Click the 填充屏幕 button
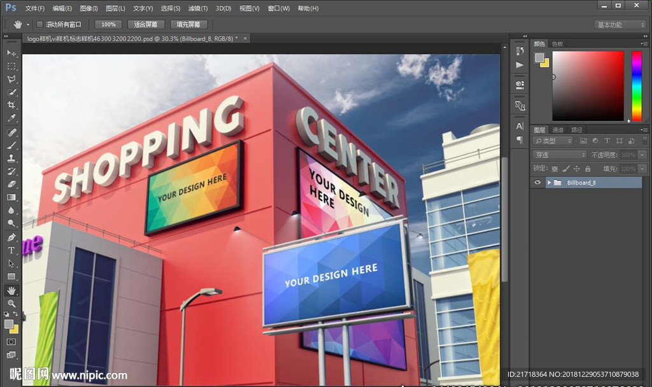This screenshot has height=387, width=652. click(188, 24)
